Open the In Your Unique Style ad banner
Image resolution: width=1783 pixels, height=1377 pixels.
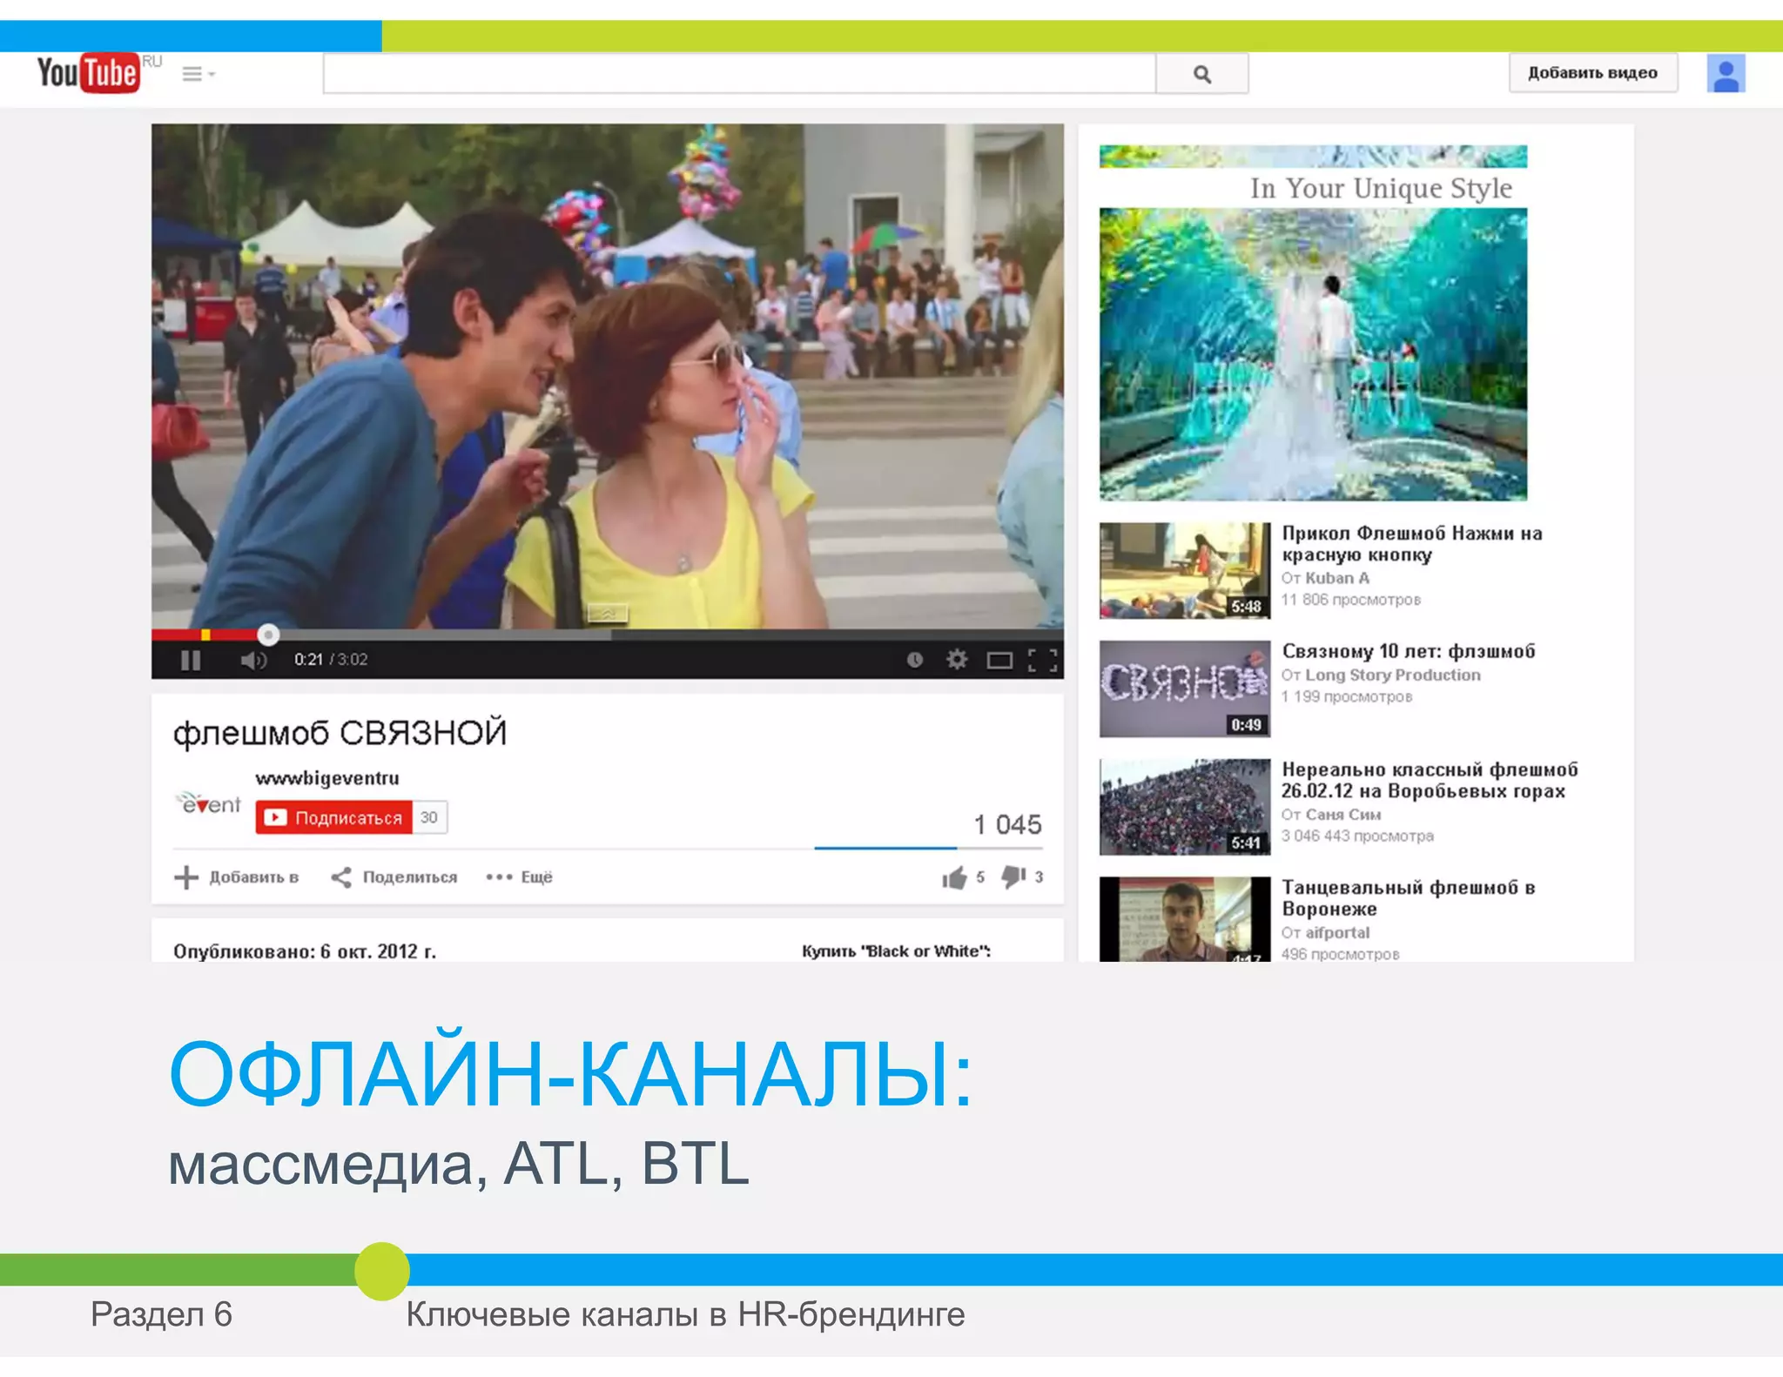(1313, 323)
